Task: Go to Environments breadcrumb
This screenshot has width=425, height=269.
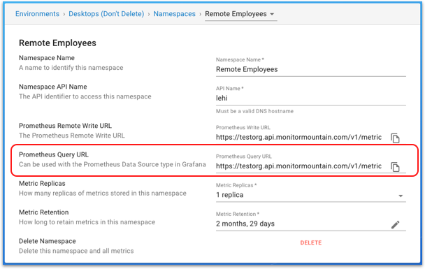Action: tap(37, 14)
